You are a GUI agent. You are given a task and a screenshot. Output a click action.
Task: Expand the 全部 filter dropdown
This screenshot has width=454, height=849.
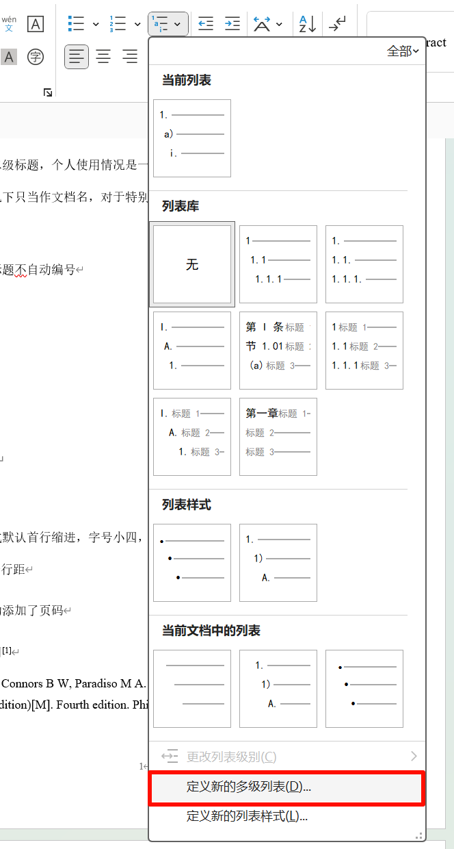click(403, 51)
